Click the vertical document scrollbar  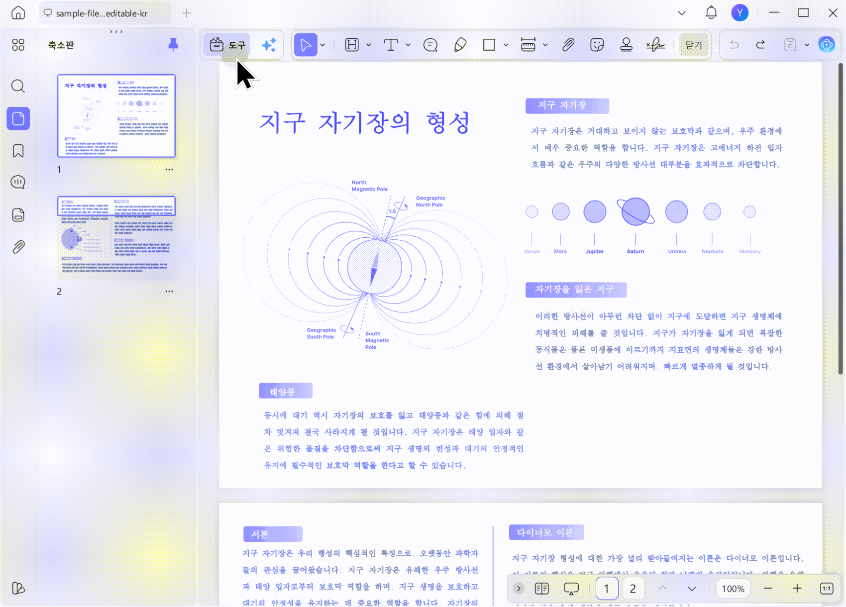pyautogui.click(x=841, y=219)
